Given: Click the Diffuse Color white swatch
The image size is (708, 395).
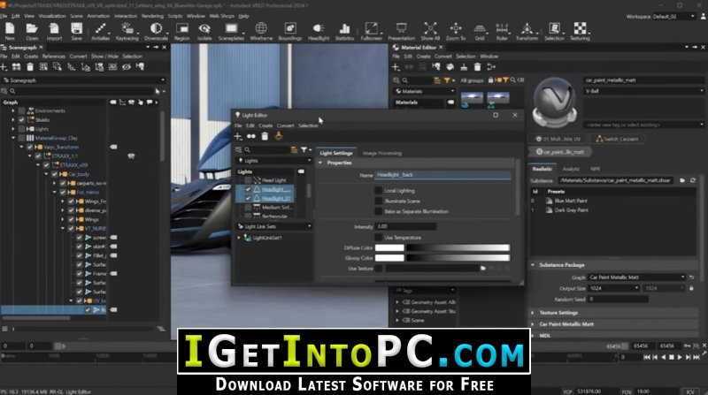Looking at the screenshot, I should pyautogui.click(x=389, y=247).
